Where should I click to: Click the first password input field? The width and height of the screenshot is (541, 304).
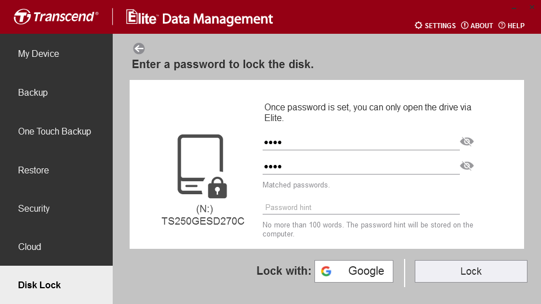tap(361, 142)
